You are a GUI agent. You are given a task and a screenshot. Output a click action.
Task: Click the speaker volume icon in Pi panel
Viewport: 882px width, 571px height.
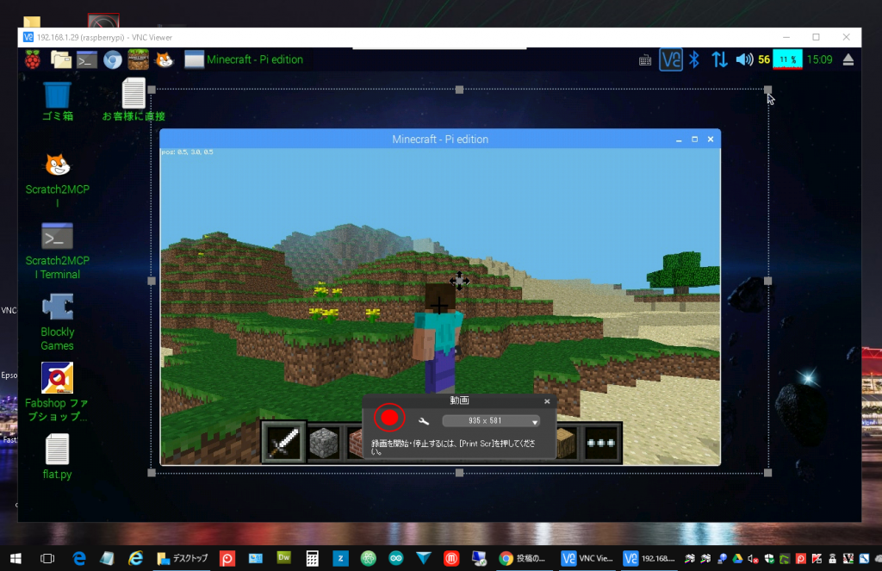coord(743,59)
